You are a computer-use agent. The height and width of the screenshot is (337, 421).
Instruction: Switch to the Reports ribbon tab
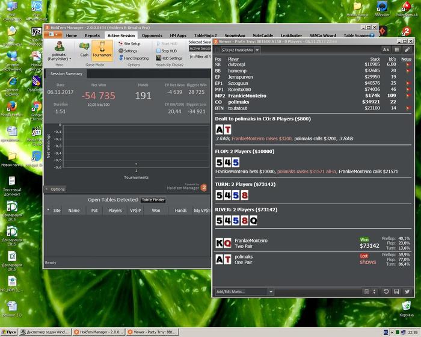92,36
